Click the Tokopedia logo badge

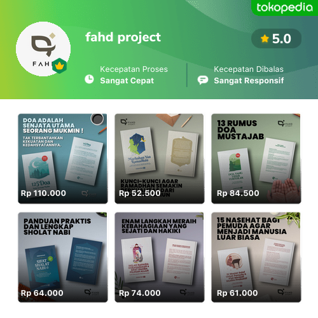pos(284,8)
